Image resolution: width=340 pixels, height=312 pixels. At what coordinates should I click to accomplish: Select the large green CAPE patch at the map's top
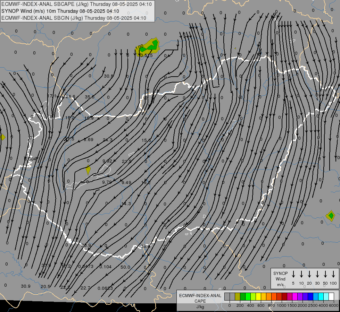coord(148,47)
